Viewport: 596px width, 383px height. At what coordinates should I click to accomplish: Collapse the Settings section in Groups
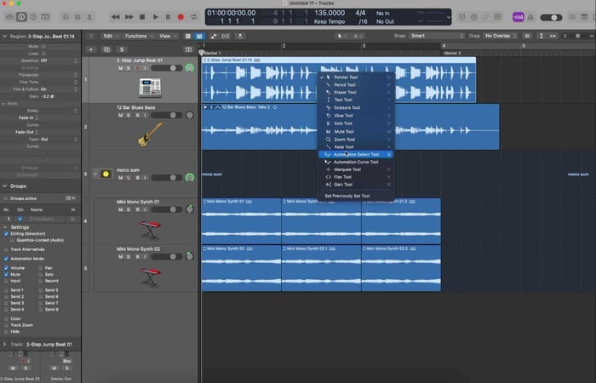click(x=5, y=227)
